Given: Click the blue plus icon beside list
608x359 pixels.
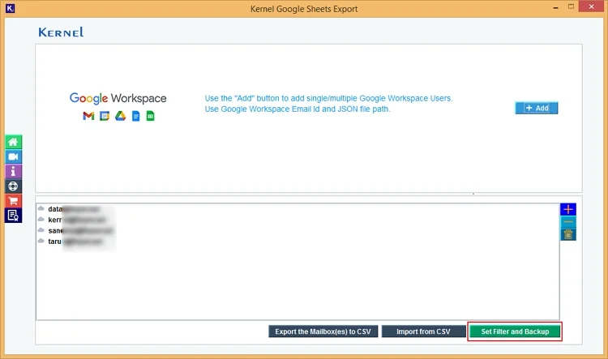Looking at the screenshot, I should [568, 209].
